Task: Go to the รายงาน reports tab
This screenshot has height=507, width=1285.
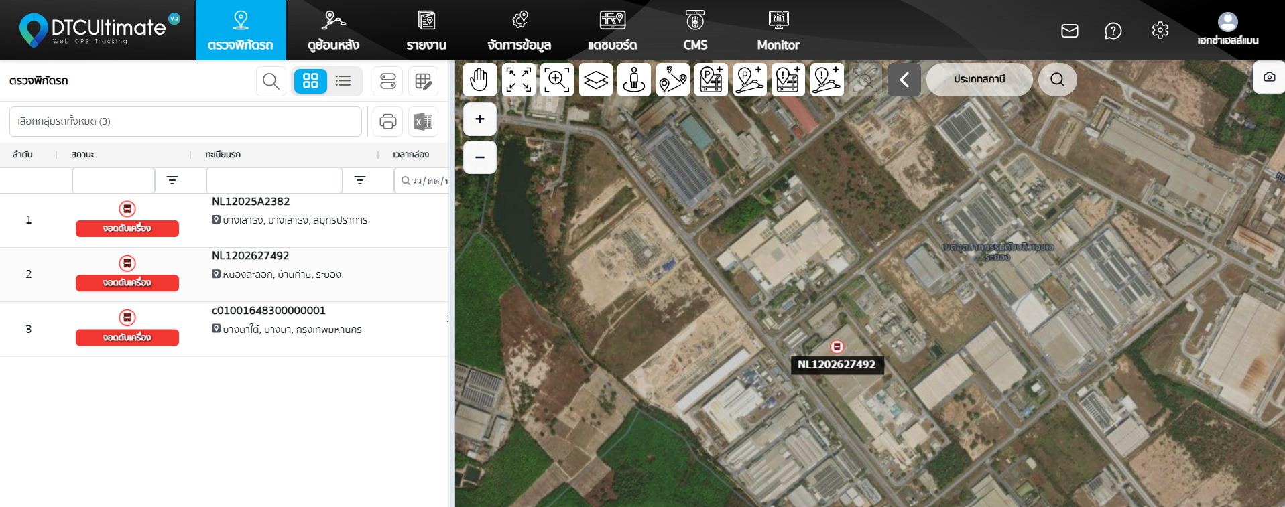Action: pyautogui.click(x=426, y=30)
